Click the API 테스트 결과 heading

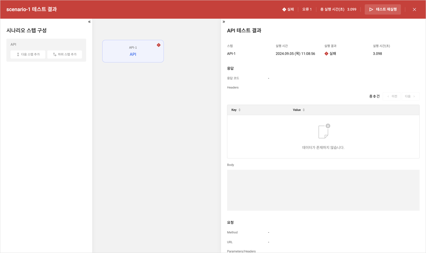244,30
